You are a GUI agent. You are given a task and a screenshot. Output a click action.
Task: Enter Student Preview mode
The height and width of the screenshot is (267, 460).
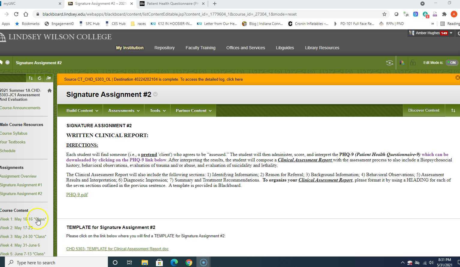[x=390, y=63]
